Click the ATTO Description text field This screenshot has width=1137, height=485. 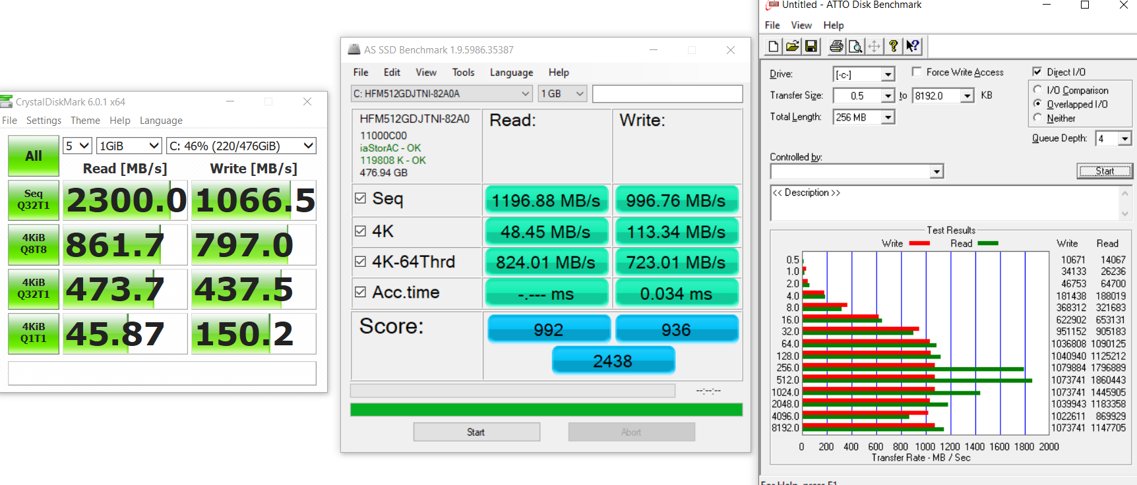coord(945,203)
